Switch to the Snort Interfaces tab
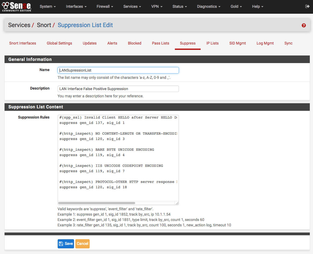 coord(23,43)
